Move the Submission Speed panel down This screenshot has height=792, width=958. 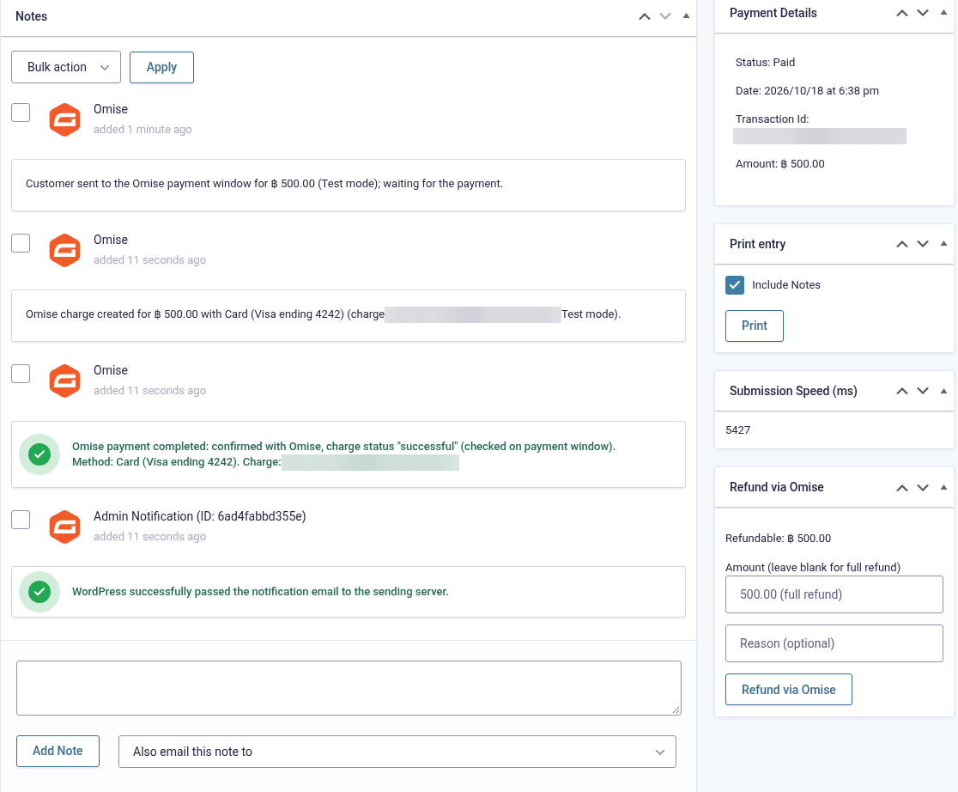923,391
